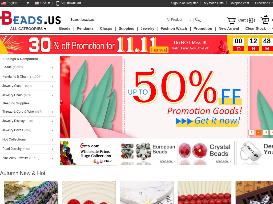Expand the US$ currency dropdown
The image size is (273, 204).
[x=42, y=3]
